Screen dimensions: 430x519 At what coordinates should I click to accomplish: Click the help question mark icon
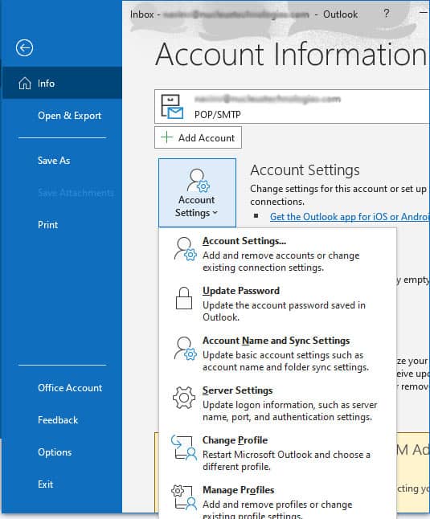click(x=386, y=14)
